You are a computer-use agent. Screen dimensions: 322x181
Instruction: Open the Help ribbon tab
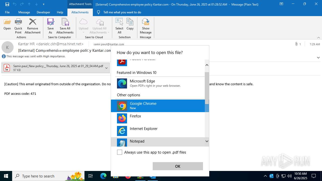60,12
